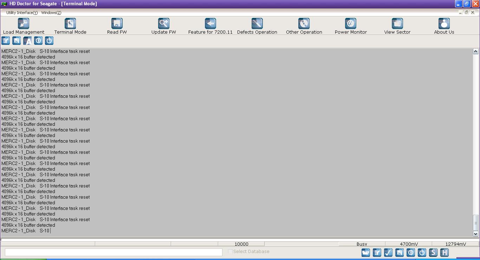480x260 pixels.
Task: Click the H icon in the bottom row
Action: pyautogui.click(x=445, y=252)
